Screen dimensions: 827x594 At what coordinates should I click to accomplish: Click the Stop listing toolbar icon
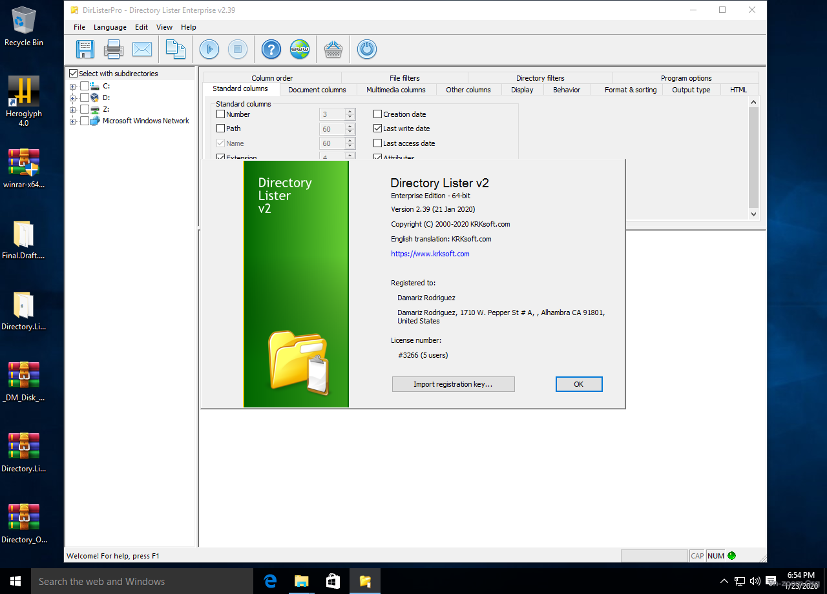[238, 49]
